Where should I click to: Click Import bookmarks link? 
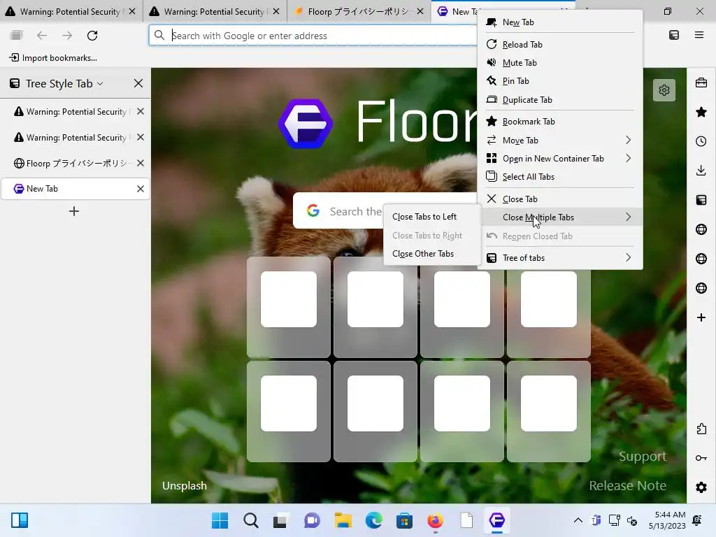click(53, 58)
